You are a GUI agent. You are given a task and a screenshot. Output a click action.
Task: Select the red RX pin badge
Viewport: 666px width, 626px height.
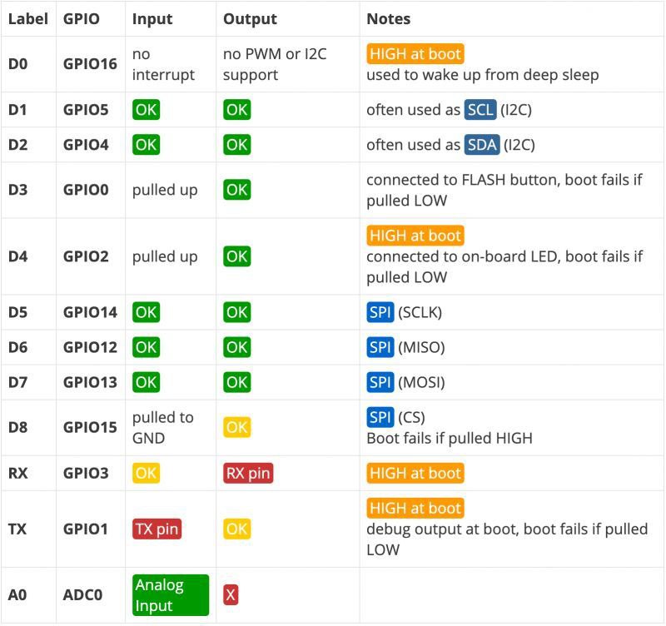click(x=248, y=474)
